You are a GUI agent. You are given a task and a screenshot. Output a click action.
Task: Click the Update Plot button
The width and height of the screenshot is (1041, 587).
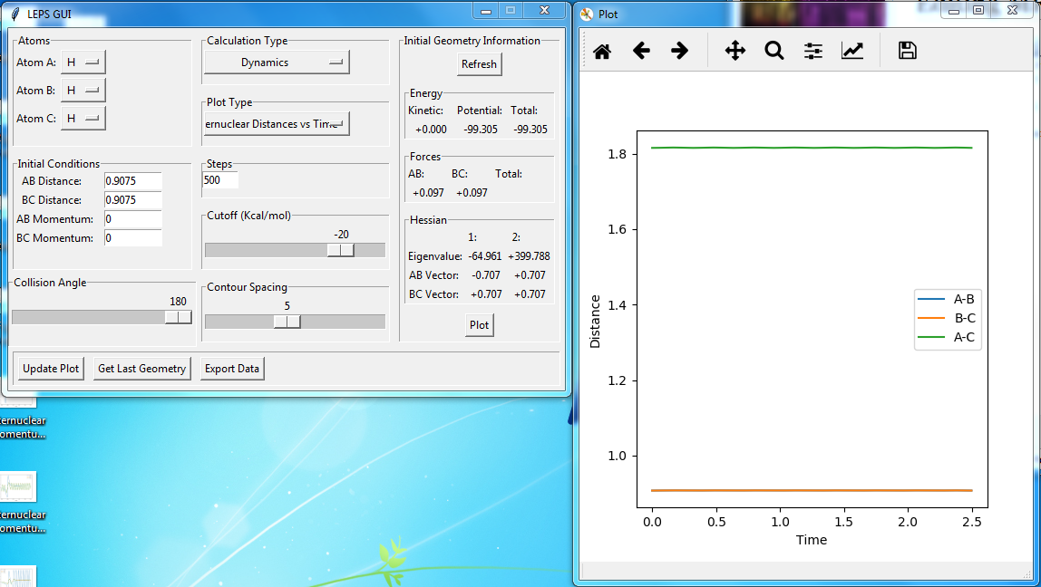pyautogui.click(x=51, y=369)
